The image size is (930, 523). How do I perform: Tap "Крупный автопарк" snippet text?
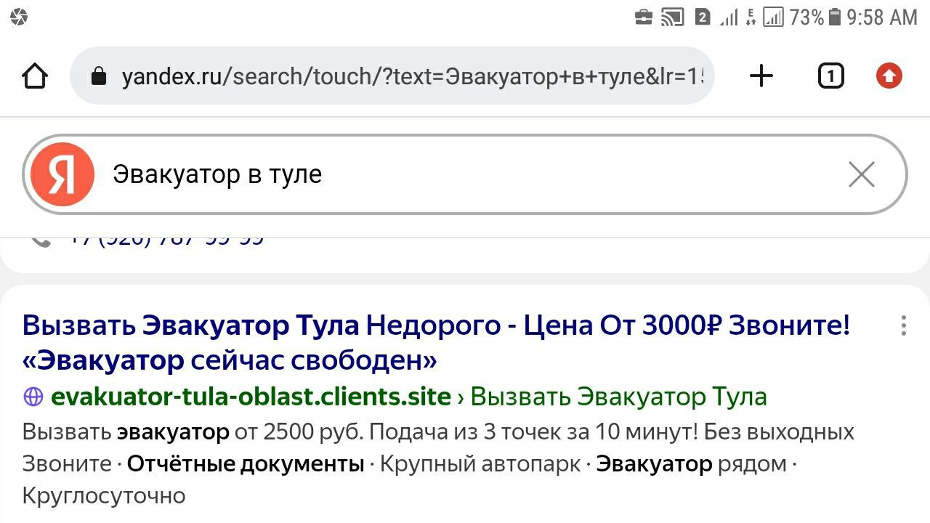[x=480, y=463]
